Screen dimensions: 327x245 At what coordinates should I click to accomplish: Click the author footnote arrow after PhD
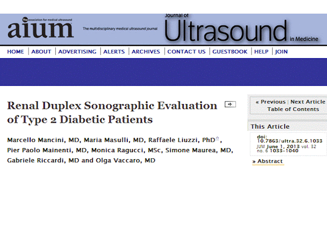tap(217, 138)
